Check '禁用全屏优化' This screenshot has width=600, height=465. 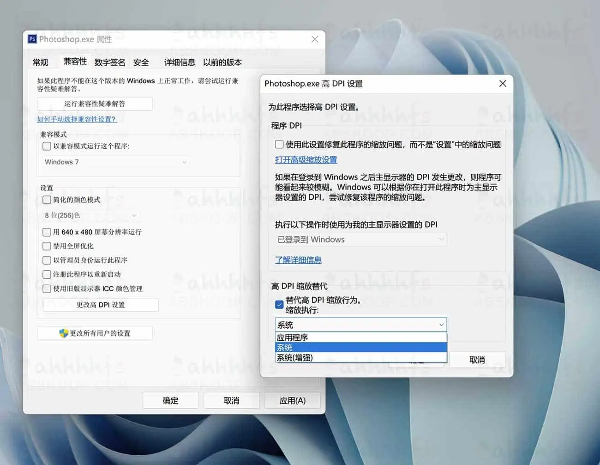pos(47,246)
